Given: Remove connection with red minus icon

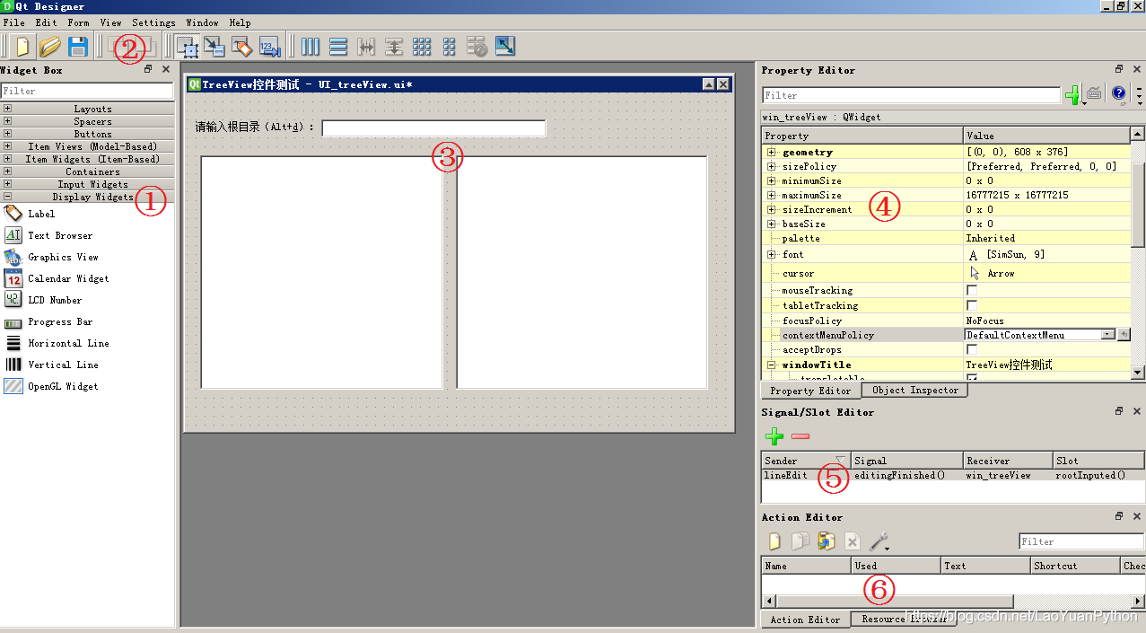Looking at the screenshot, I should [800, 436].
